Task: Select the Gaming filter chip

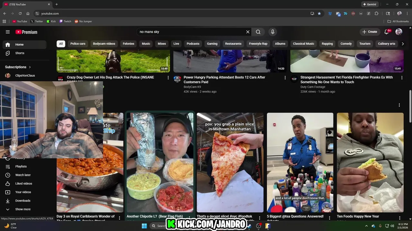Action: 212,44
